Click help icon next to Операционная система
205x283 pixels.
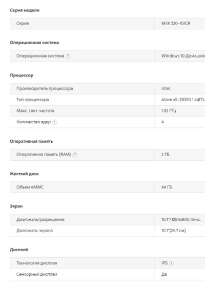point(68,56)
